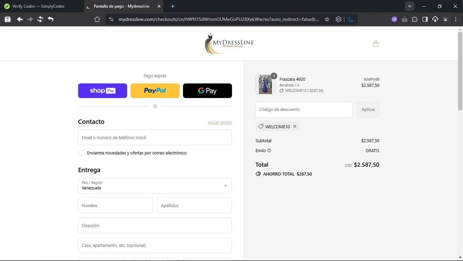Click the Nombre input field

pyautogui.click(x=115, y=205)
